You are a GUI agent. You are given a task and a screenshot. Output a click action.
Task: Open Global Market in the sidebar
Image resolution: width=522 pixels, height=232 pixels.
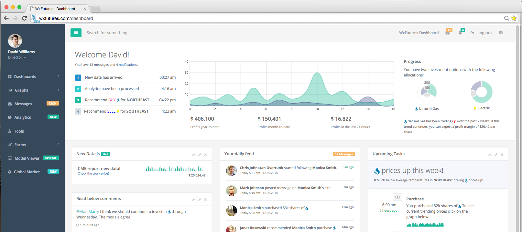click(27, 172)
